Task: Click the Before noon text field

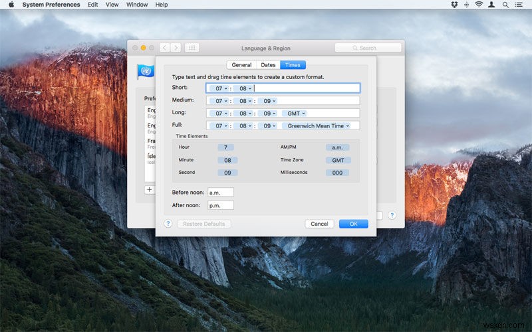Action: pos(220,192)
